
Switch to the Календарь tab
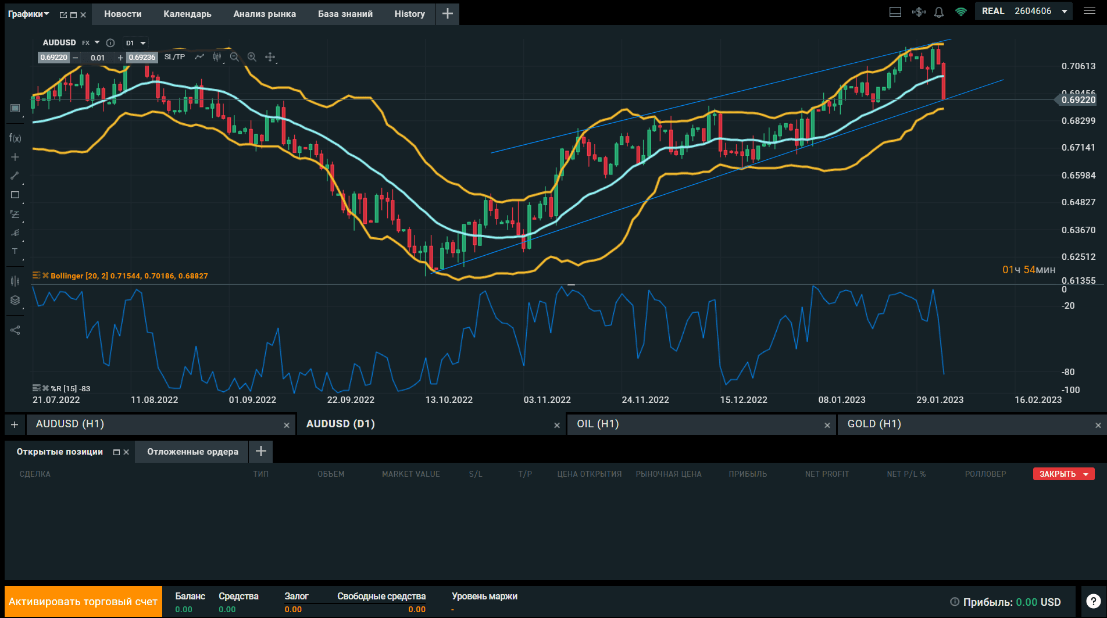click(187, 14)
